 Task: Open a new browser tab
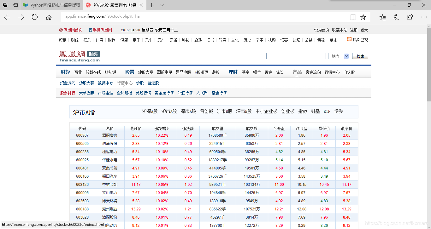point(152,5)
